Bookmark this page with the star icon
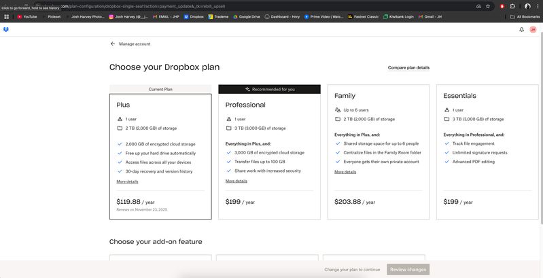The image size is (543, 278). [x=488, y=6]
